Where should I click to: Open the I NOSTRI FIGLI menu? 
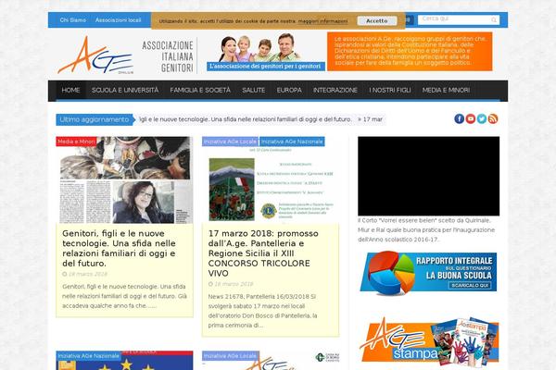pos(390,91)
